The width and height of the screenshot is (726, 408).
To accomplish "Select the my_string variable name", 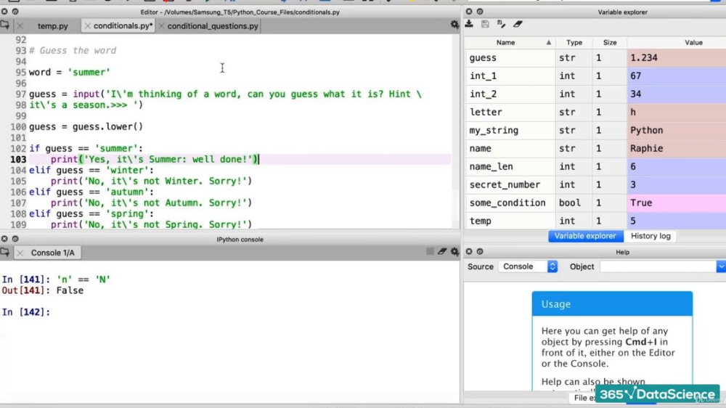I will 494,131.
